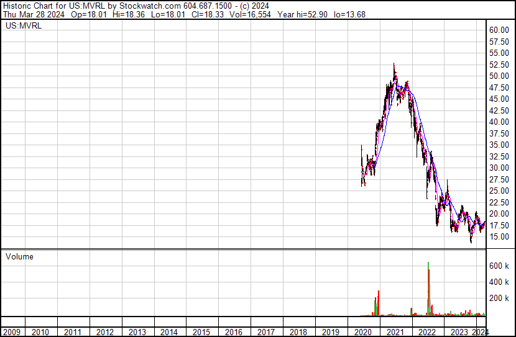
Task: Select the 2023 year label
Action: [459, 332]
